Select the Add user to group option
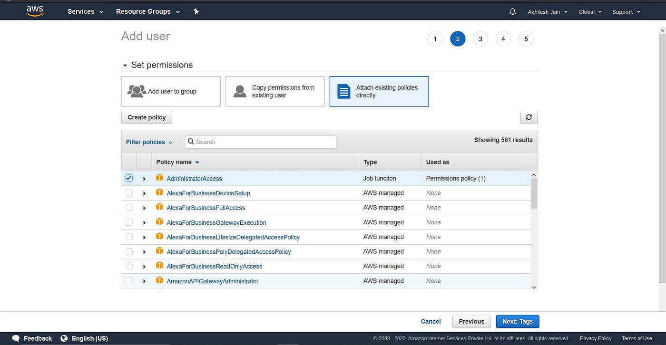This screenshot has height=345, width=666. (171, 91)
